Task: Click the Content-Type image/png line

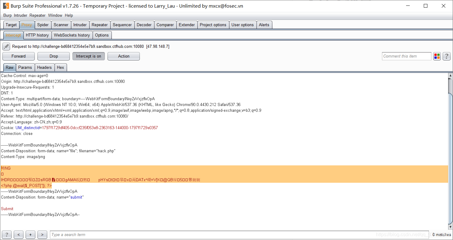Action: (23, 157)
